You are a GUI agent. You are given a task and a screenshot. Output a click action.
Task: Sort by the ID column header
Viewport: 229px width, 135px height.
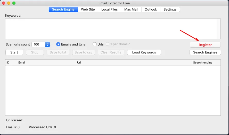pos(11,63)
